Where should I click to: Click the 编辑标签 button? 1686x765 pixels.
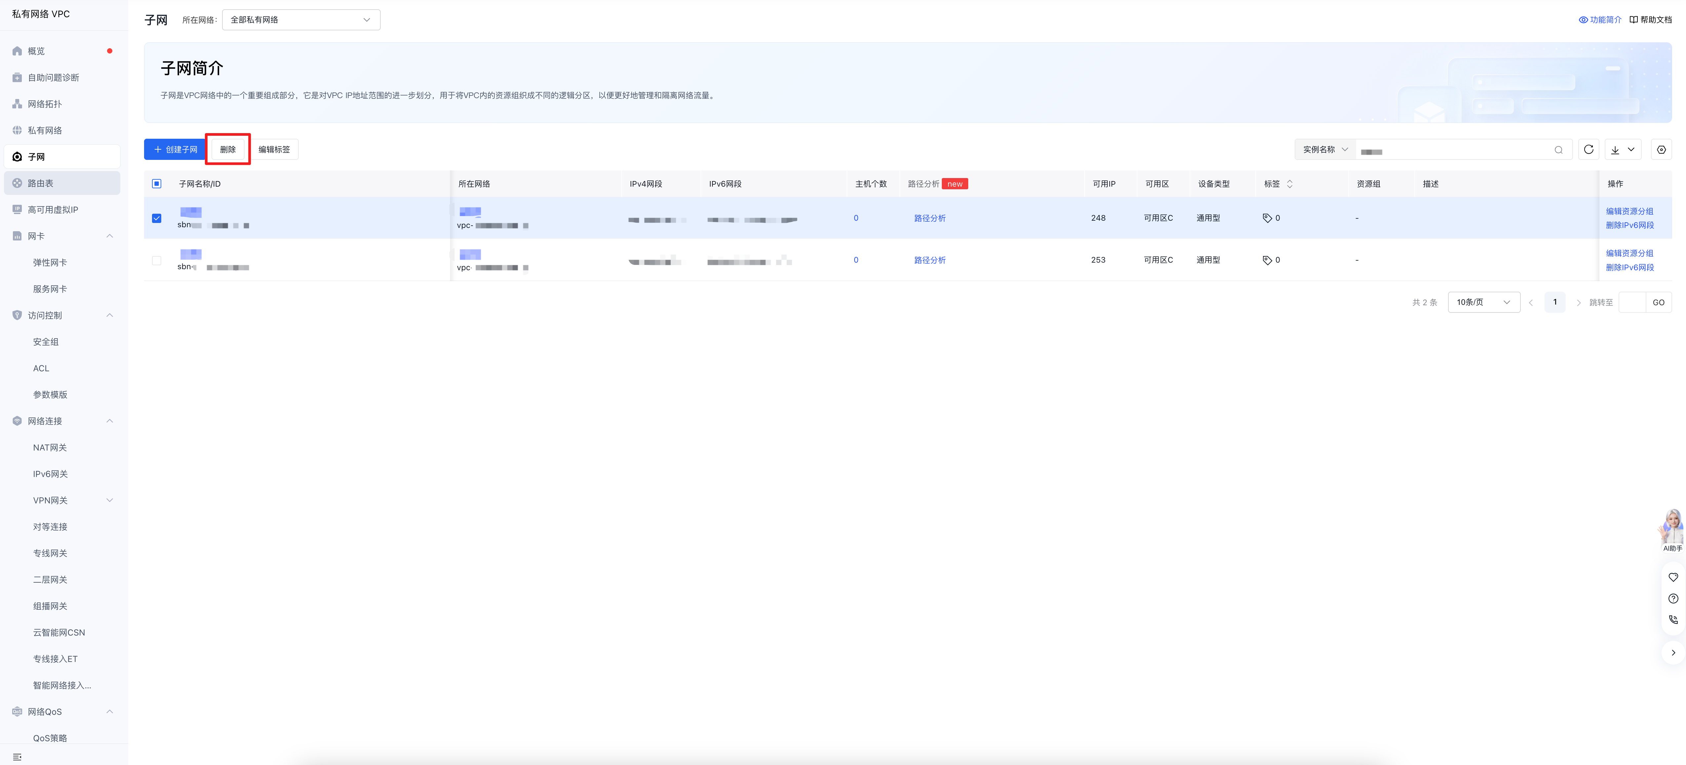point(274,149)
